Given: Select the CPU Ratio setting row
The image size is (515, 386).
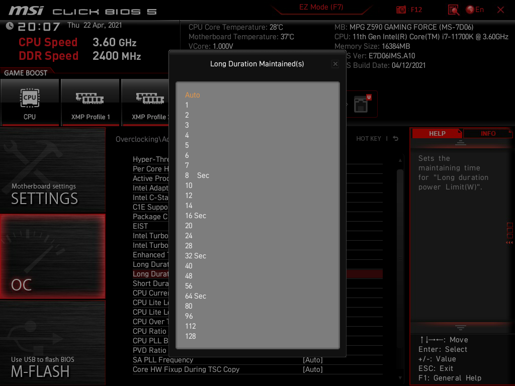Looking at the screenshot, I should [150, 331].
